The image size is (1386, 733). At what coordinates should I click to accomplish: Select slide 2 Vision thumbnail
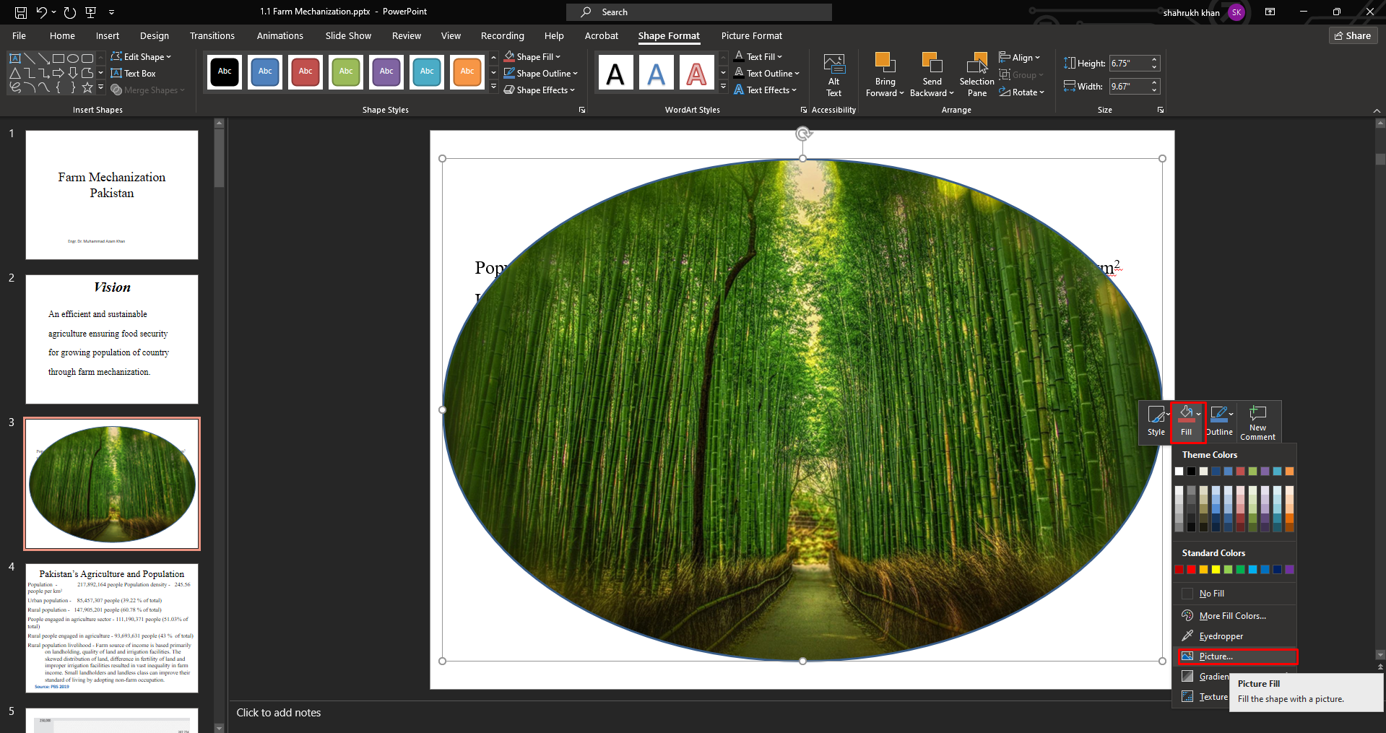(112, 339)
